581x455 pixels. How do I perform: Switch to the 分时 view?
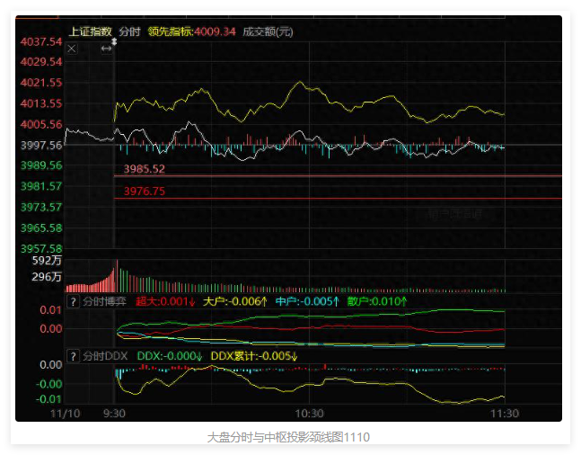click(x=129, y=31)
